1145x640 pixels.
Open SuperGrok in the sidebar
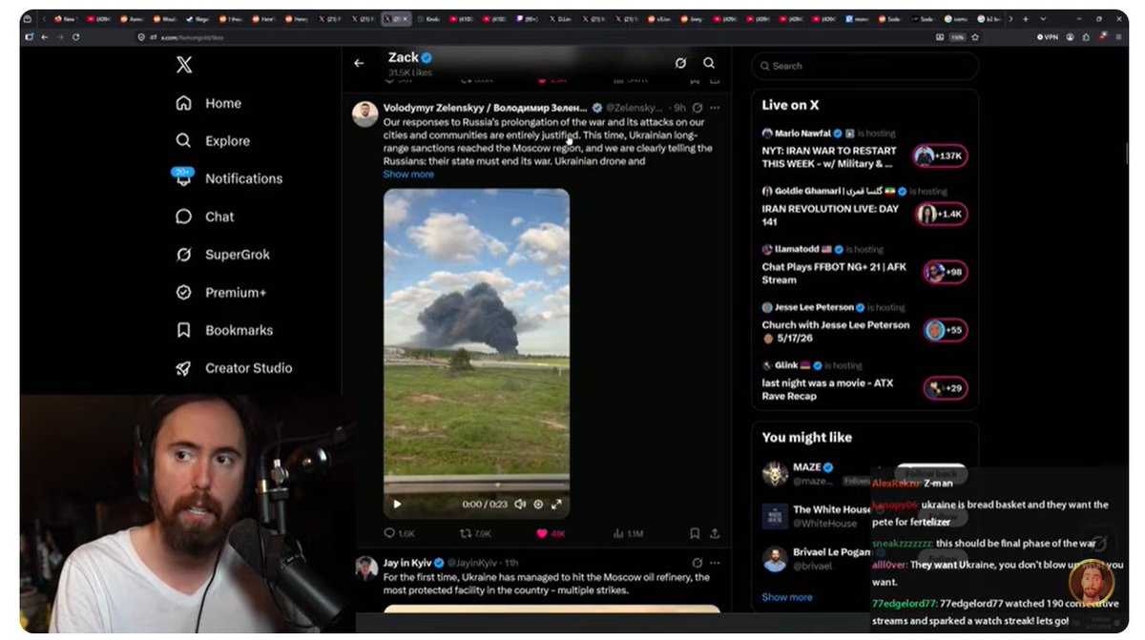click(223, 255)
